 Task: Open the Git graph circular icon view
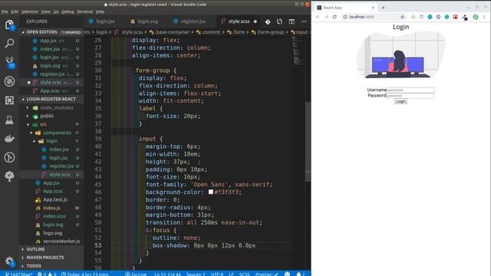9,157
